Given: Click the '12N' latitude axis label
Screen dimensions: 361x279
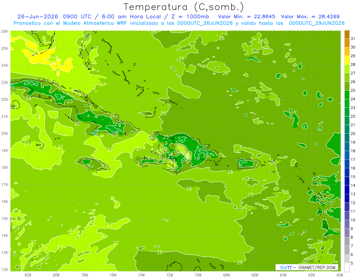Looking at the screenshot, I should [5, 269].
